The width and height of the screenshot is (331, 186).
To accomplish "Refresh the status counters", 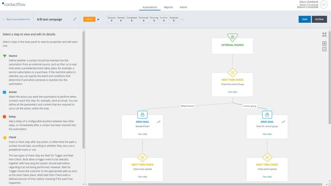I will click(182, 19).
